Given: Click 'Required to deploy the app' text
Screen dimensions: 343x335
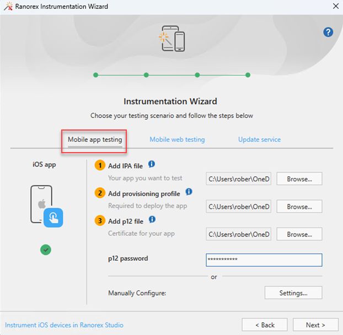Looking at the screenshot, I should point(148,206).
